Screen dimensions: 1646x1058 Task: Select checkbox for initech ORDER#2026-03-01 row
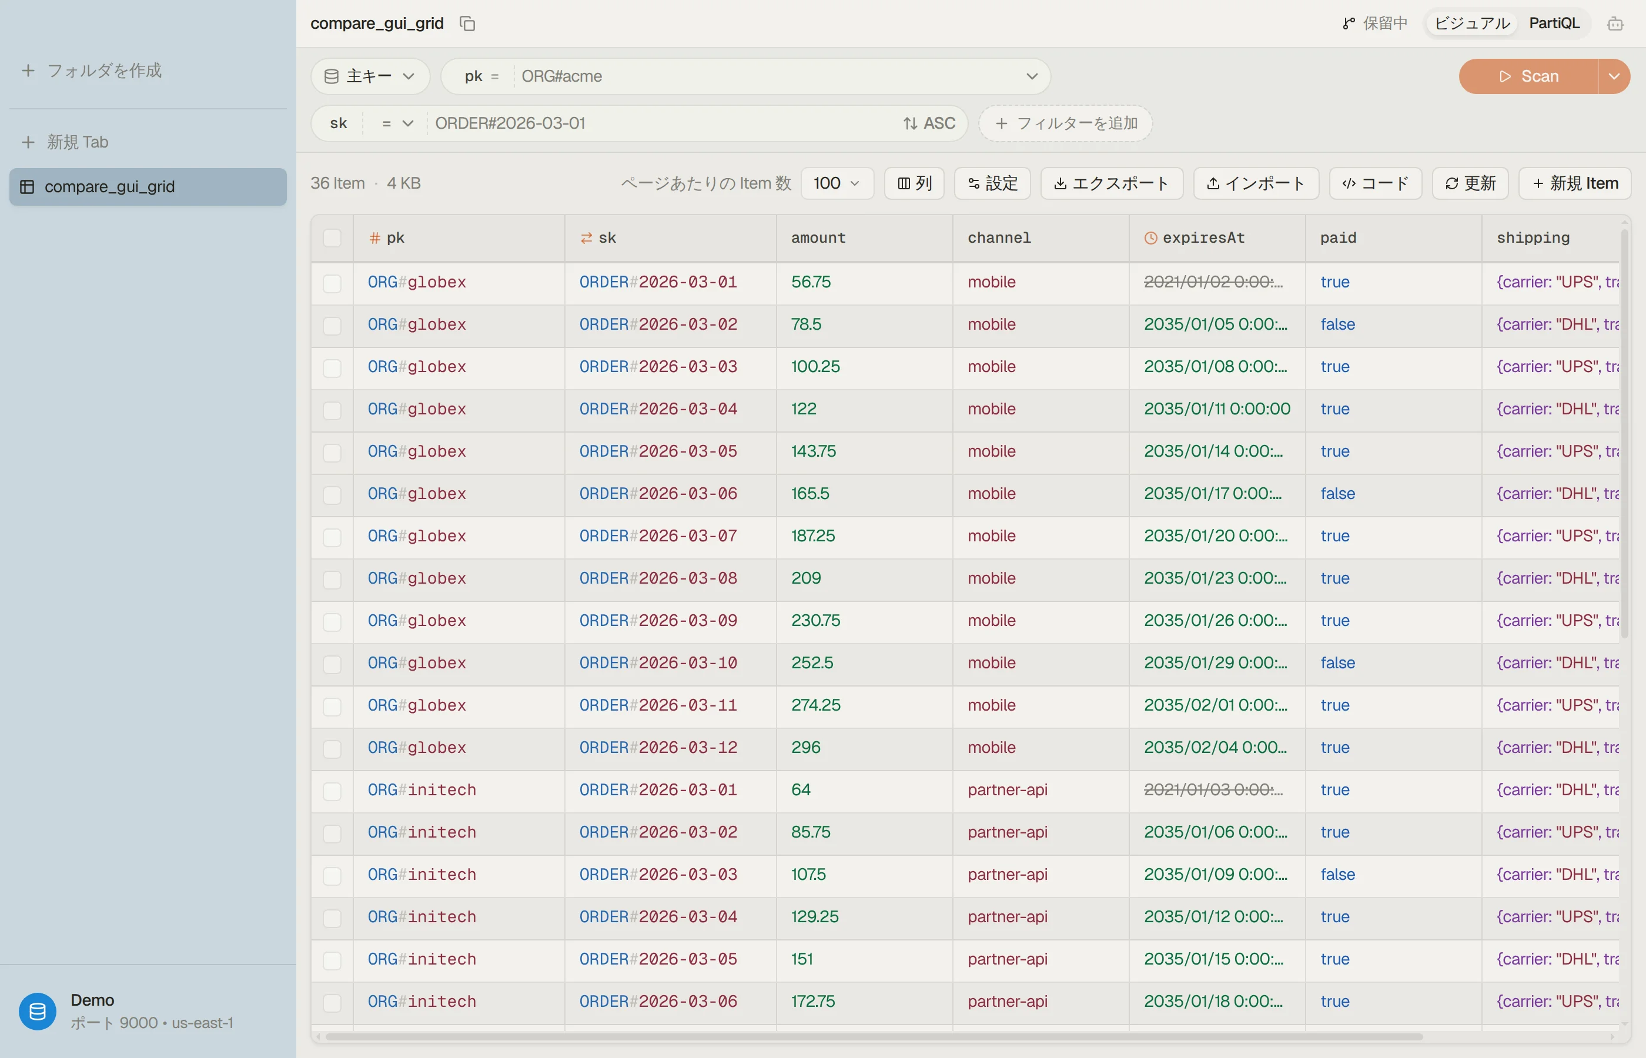(332, 791)
